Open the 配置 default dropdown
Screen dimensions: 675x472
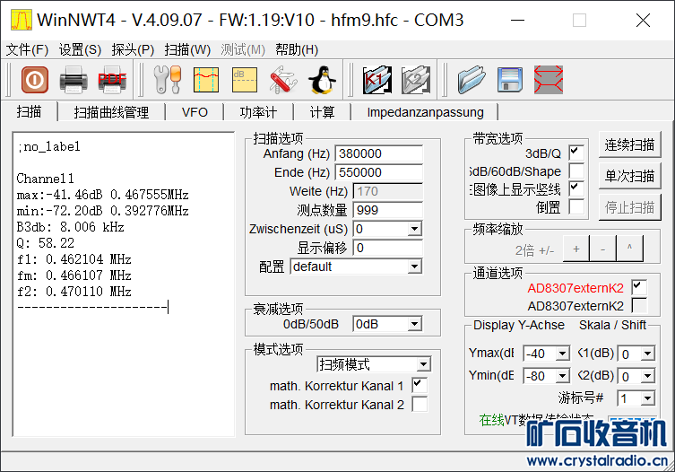click(x=414, y=267)
